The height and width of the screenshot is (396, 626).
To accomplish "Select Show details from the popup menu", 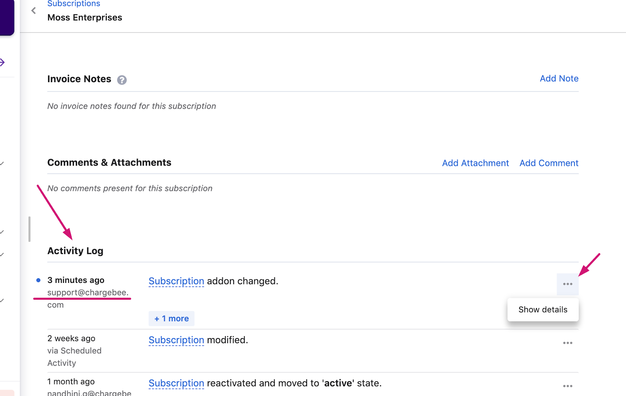I will 543,310.
